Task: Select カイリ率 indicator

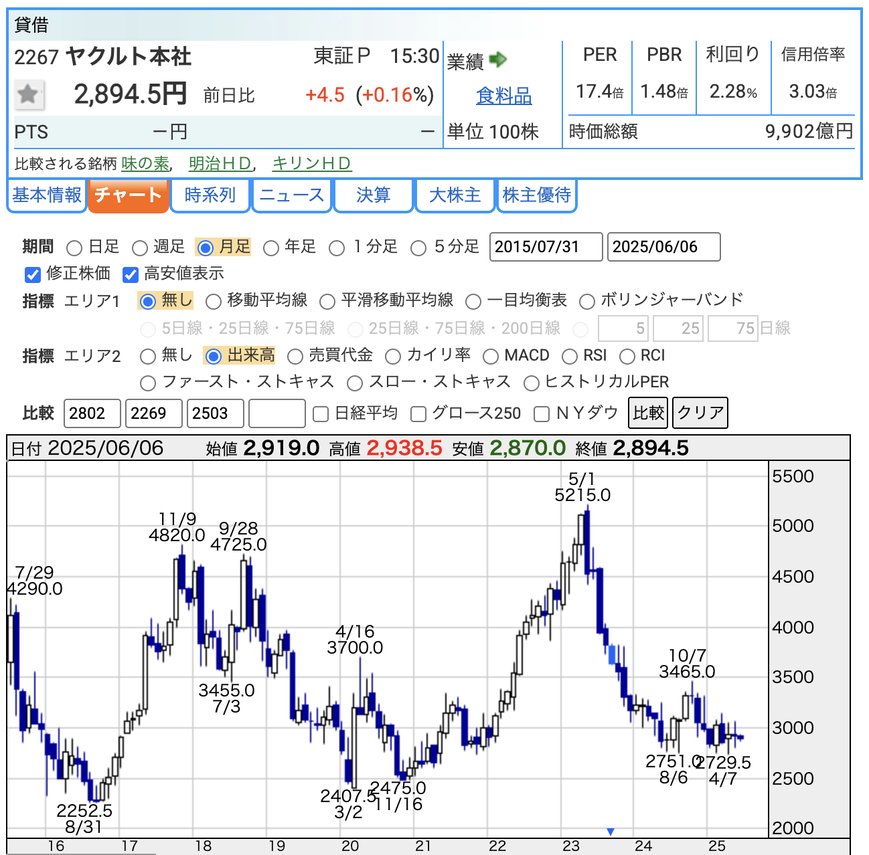Action: pos(392,357)
